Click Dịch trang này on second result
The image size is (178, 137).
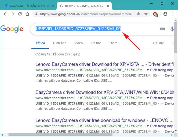click(161, 98)
